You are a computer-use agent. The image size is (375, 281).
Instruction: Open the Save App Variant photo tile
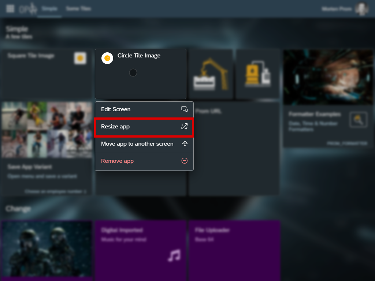(x=47, y=146)
